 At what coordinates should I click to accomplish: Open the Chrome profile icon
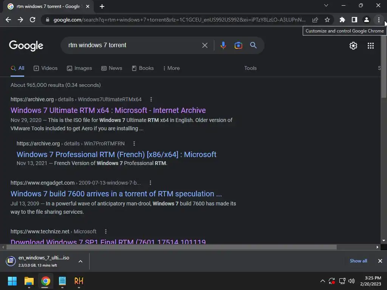click(x=367, y=20)
